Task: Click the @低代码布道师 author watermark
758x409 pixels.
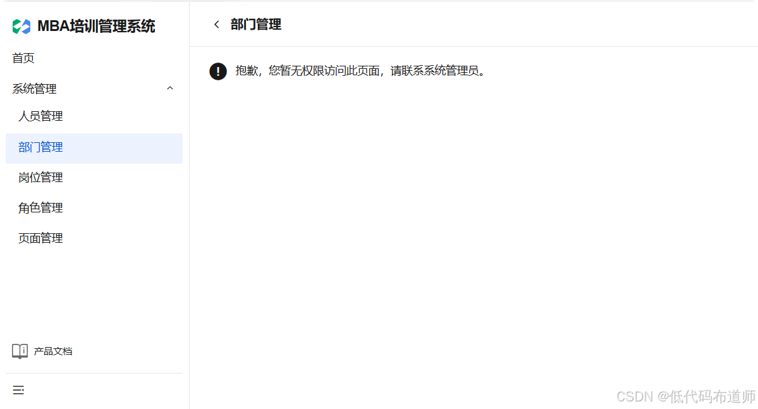Action: pos(707,397)
